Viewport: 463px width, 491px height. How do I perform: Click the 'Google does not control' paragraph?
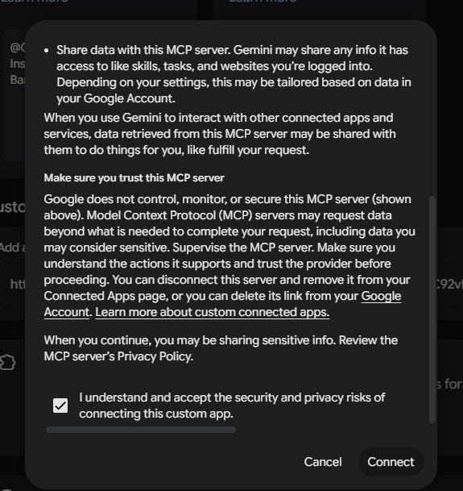(229, 256)
